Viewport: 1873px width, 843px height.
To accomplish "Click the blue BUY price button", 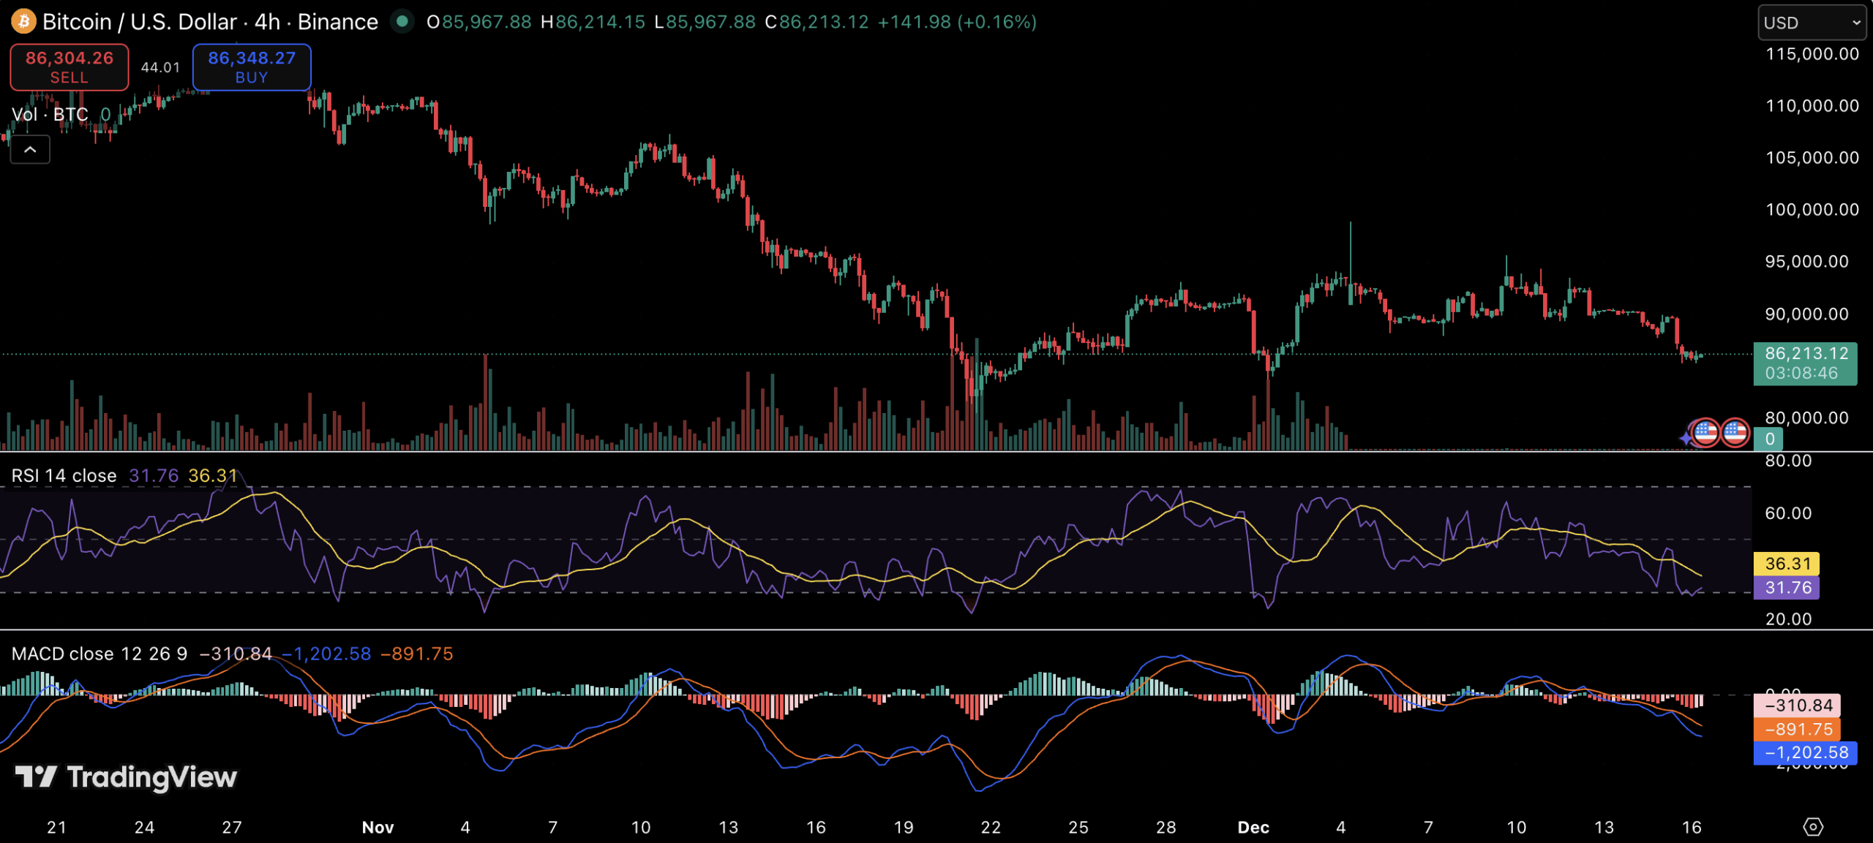I will 251,67.
